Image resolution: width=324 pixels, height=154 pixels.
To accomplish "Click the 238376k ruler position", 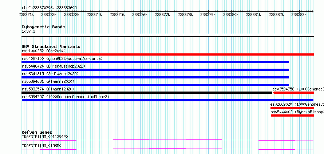I will click(140, 15).
